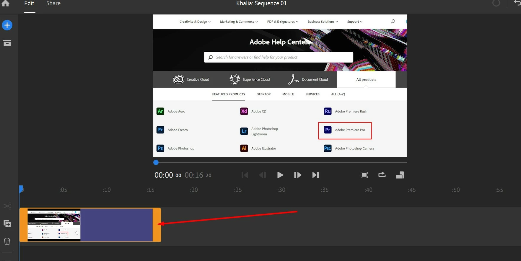Switch to the Share tab

53,3
